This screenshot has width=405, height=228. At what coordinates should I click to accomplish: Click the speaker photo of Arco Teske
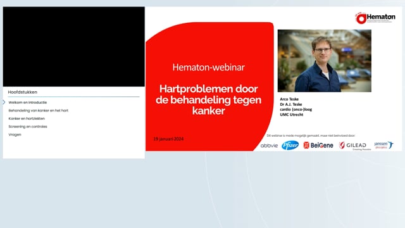tap(325, 61)
